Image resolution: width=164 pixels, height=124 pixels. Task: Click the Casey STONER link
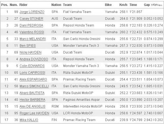pyautogui.click(x=31, y=19)
